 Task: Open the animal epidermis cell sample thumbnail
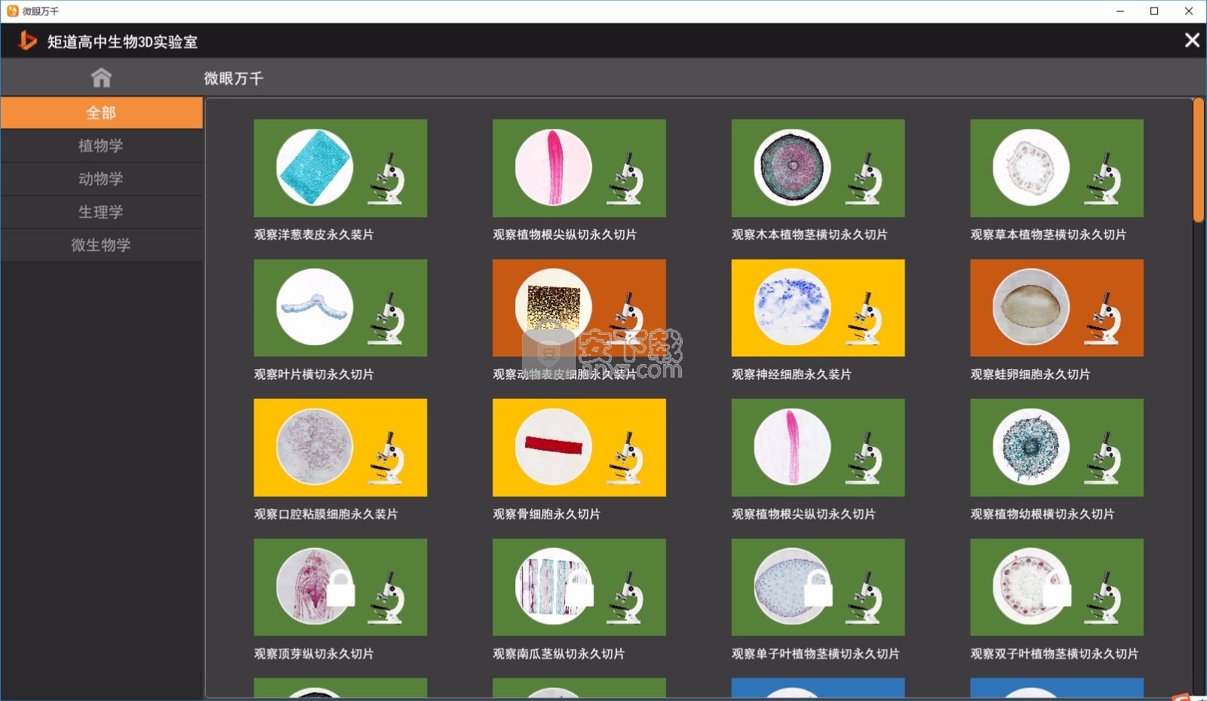pyautogui.click(x=554, y=307)
